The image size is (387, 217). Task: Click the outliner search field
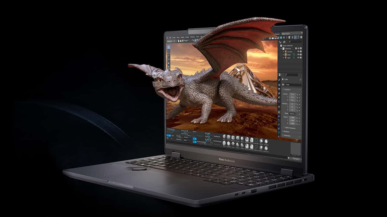(293, 42)
